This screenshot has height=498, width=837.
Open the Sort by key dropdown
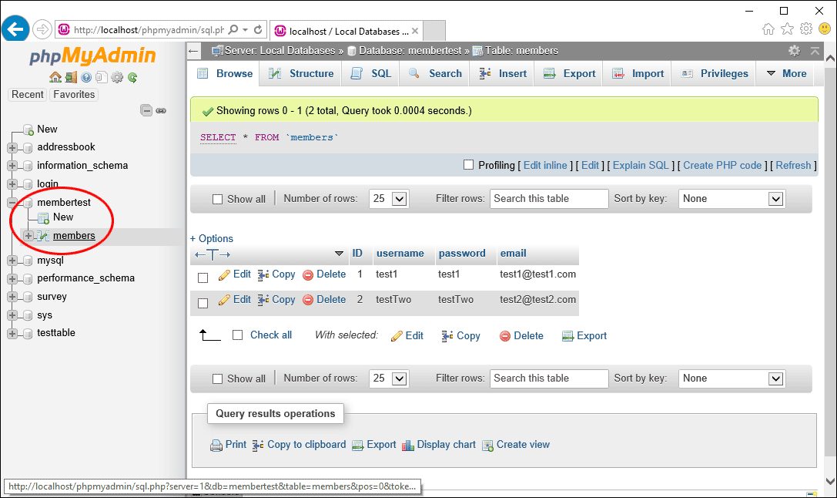click(731, 198)
